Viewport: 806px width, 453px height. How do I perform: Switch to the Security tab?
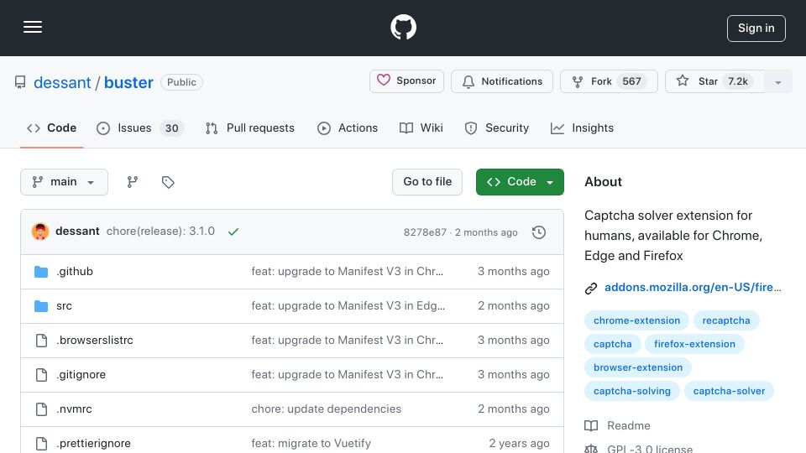[x=496, y=128]
